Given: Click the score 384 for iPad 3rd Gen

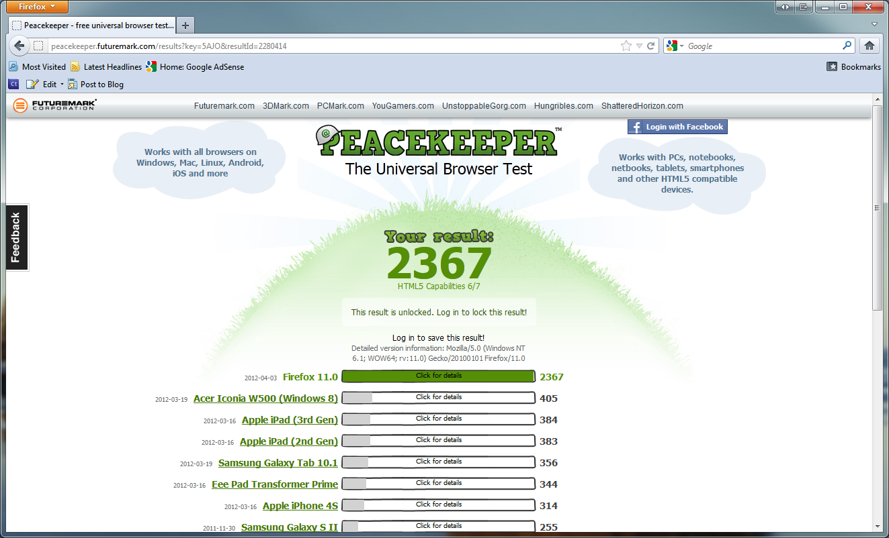Looking at the screenshot, I should [x=548, y=420].
